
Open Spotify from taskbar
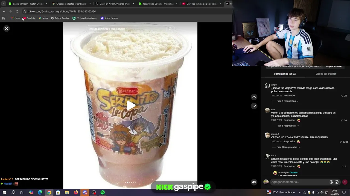[x=103, y=192]
